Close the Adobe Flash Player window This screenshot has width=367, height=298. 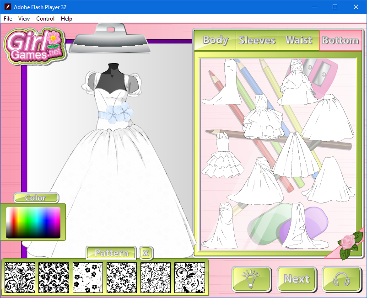coord(356,7)
